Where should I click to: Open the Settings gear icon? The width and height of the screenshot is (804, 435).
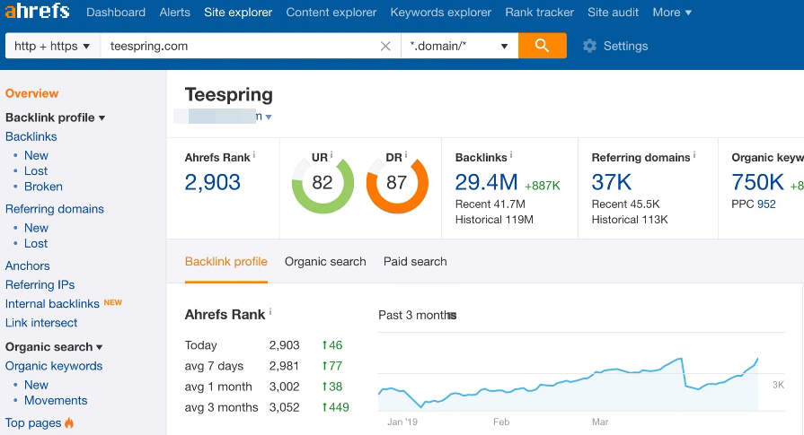point(589,46)
